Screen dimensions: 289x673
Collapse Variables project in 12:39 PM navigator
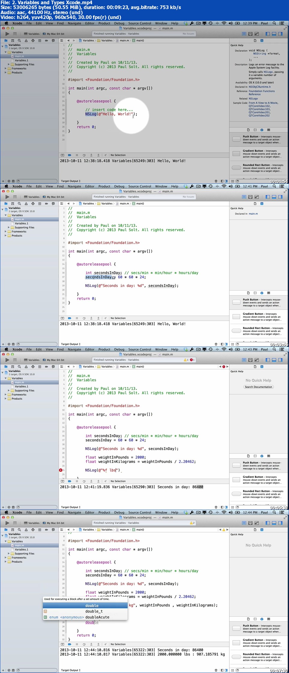2,47
